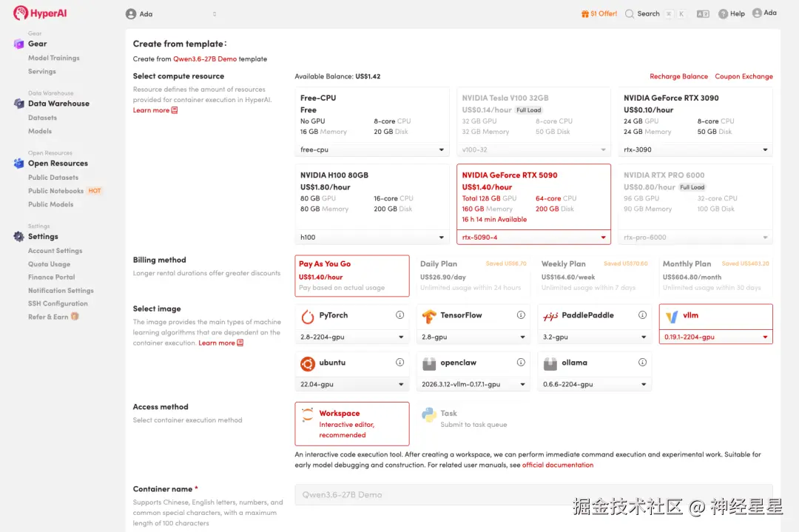Screen dimensions: 799x532
Task: Click the Recharge Balance link
Action: pos(678,76)
